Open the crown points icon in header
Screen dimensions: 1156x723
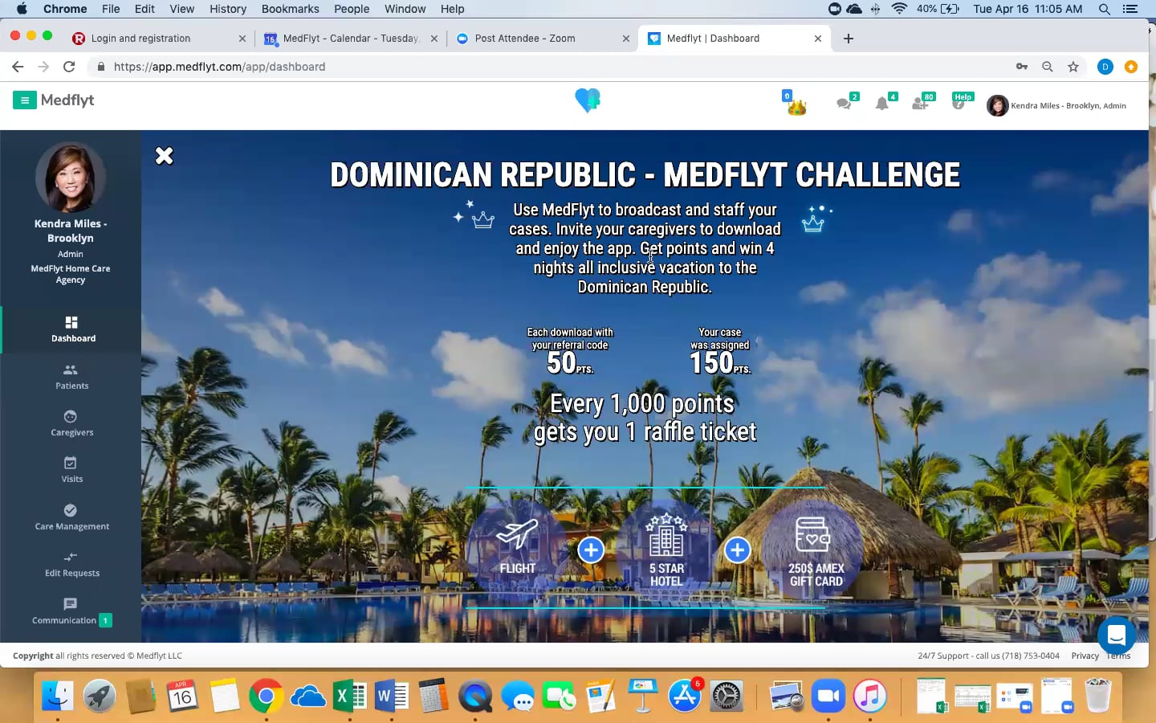coord(796,104)
